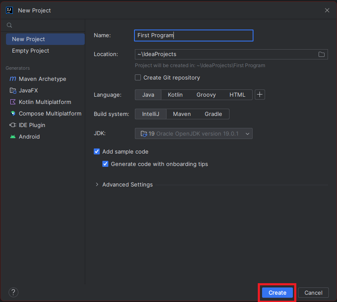Toggle Generate code with onboarding tips
This screenshot has height=302, width=337.
coord(105,164)
